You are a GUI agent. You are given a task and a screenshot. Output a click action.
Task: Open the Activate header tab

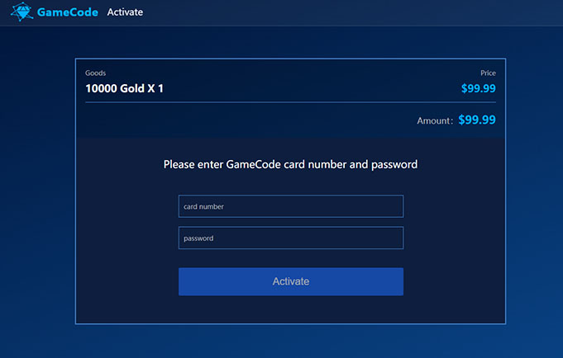[125, 12]
